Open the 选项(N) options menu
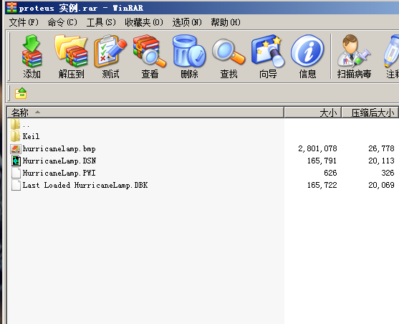 [x=187, y=22]
